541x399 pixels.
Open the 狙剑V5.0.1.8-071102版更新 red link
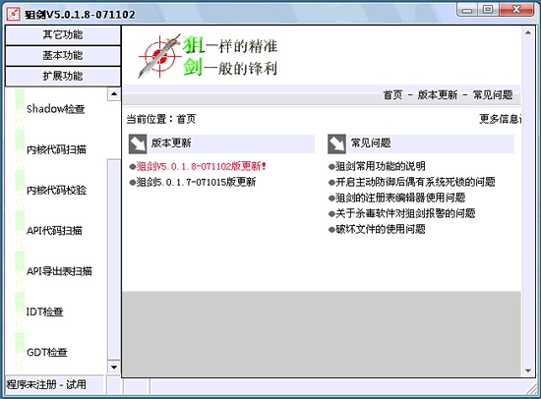pyautogui.click(x=201, y=166)
